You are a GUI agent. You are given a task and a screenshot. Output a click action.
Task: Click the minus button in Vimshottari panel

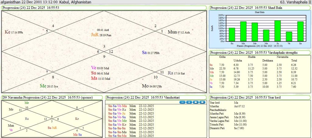click(183, 102)
